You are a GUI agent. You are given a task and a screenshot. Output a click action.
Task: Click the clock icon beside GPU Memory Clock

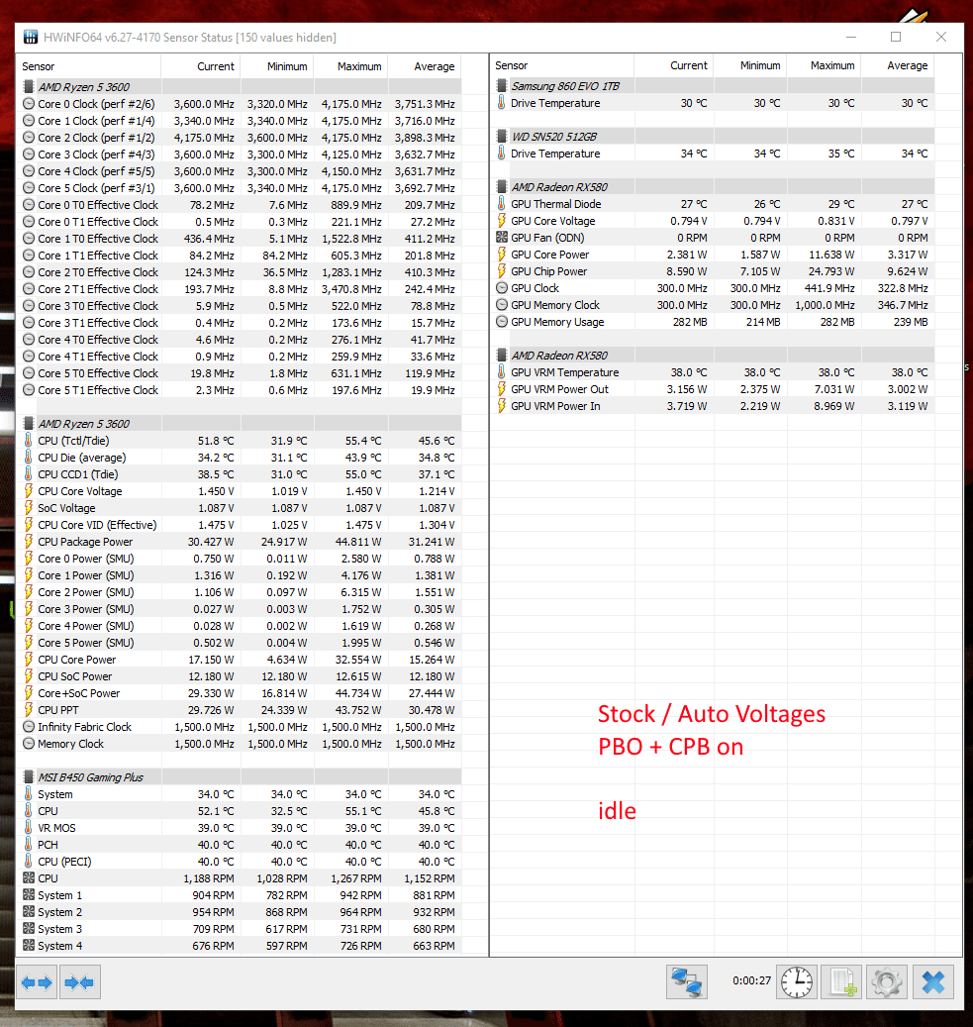coord(502,305)
